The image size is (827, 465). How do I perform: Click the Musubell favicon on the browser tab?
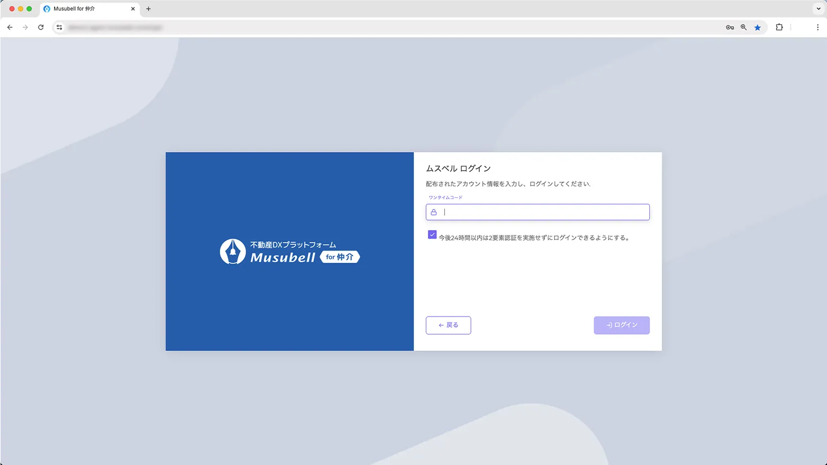pos(48,8)
